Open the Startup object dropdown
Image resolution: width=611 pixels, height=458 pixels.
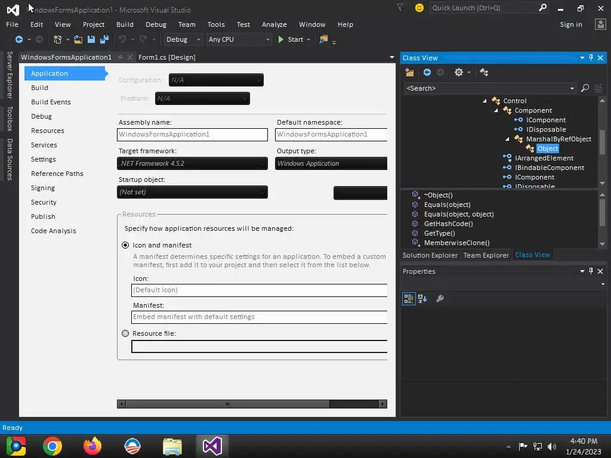pos(193,193)
